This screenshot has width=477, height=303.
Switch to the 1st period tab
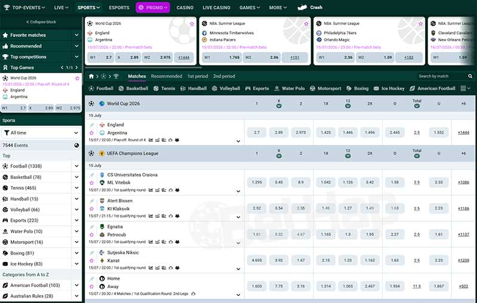click(197, 76)
